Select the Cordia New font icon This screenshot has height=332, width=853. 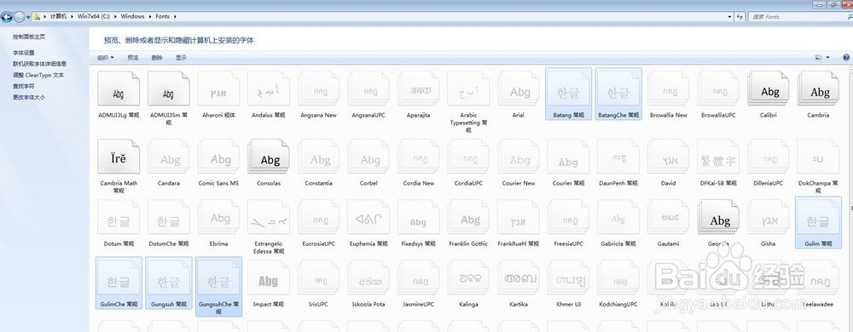point(419,157)
